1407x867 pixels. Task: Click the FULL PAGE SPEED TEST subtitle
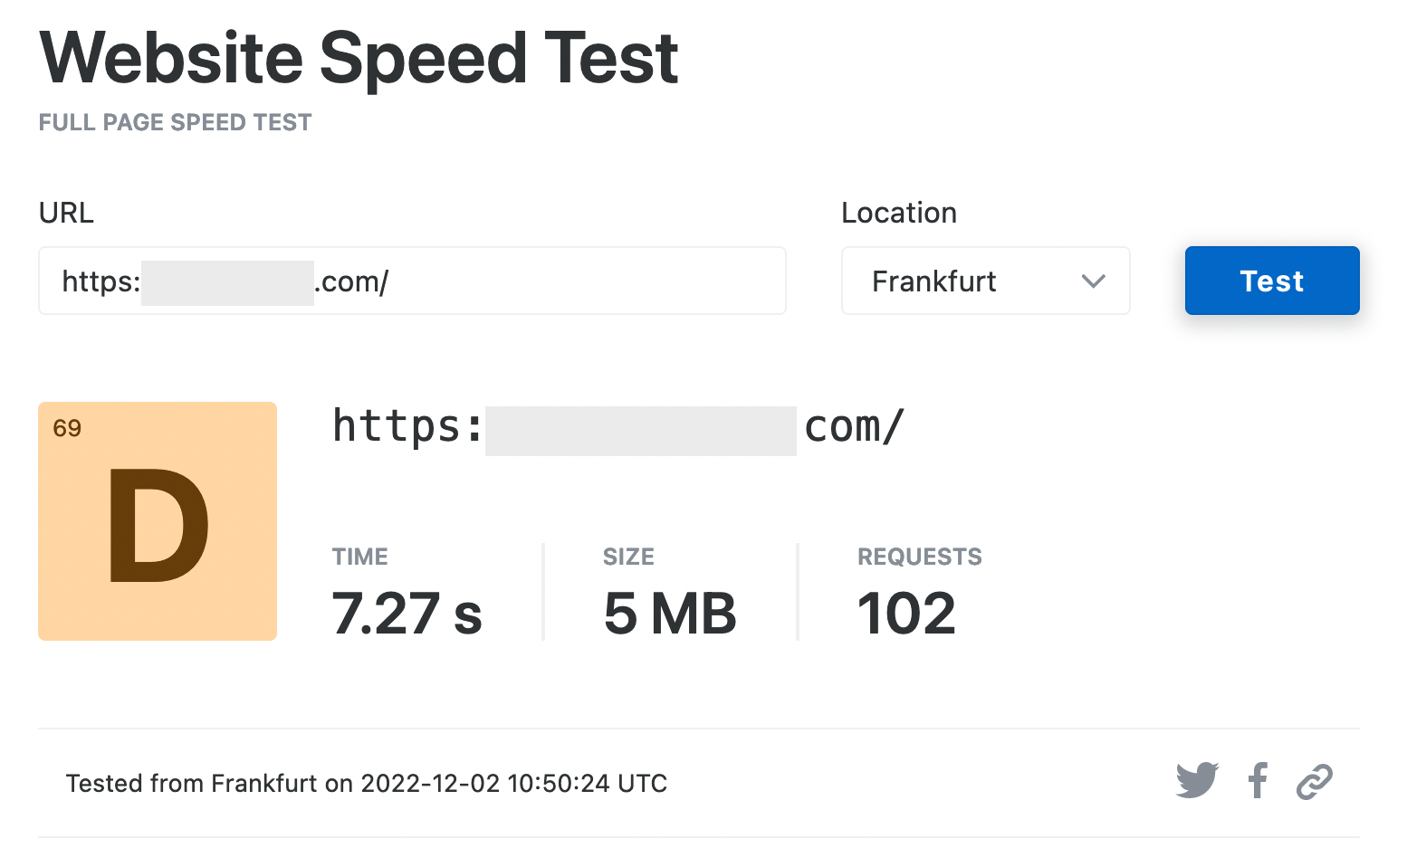point(175,121)
